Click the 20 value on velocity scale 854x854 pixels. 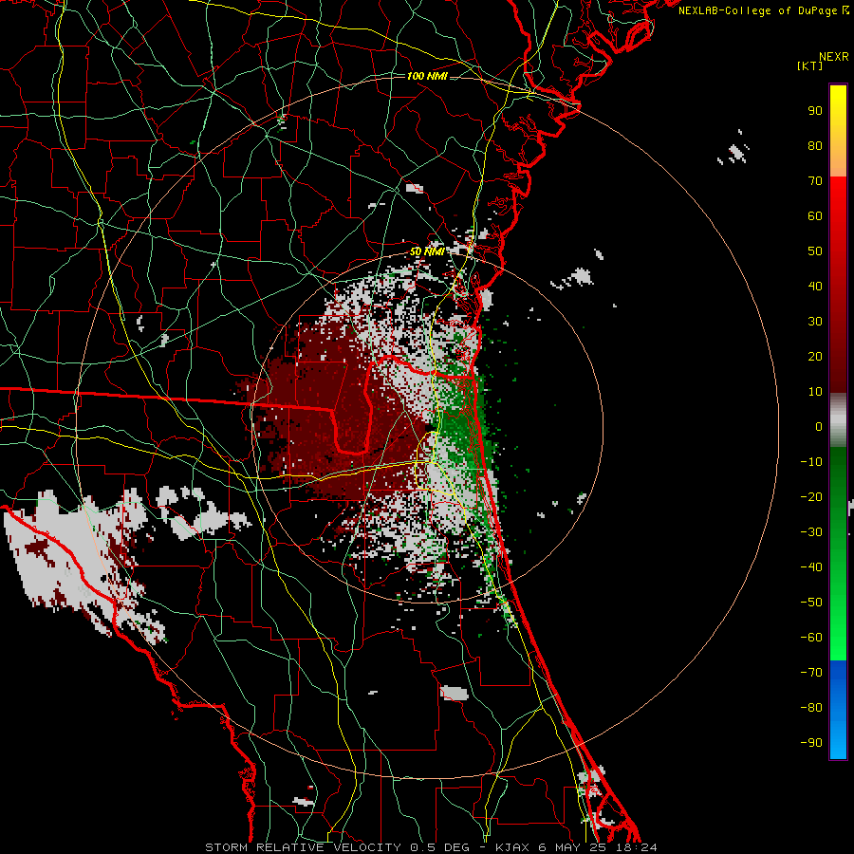click(x=815, y=357)
